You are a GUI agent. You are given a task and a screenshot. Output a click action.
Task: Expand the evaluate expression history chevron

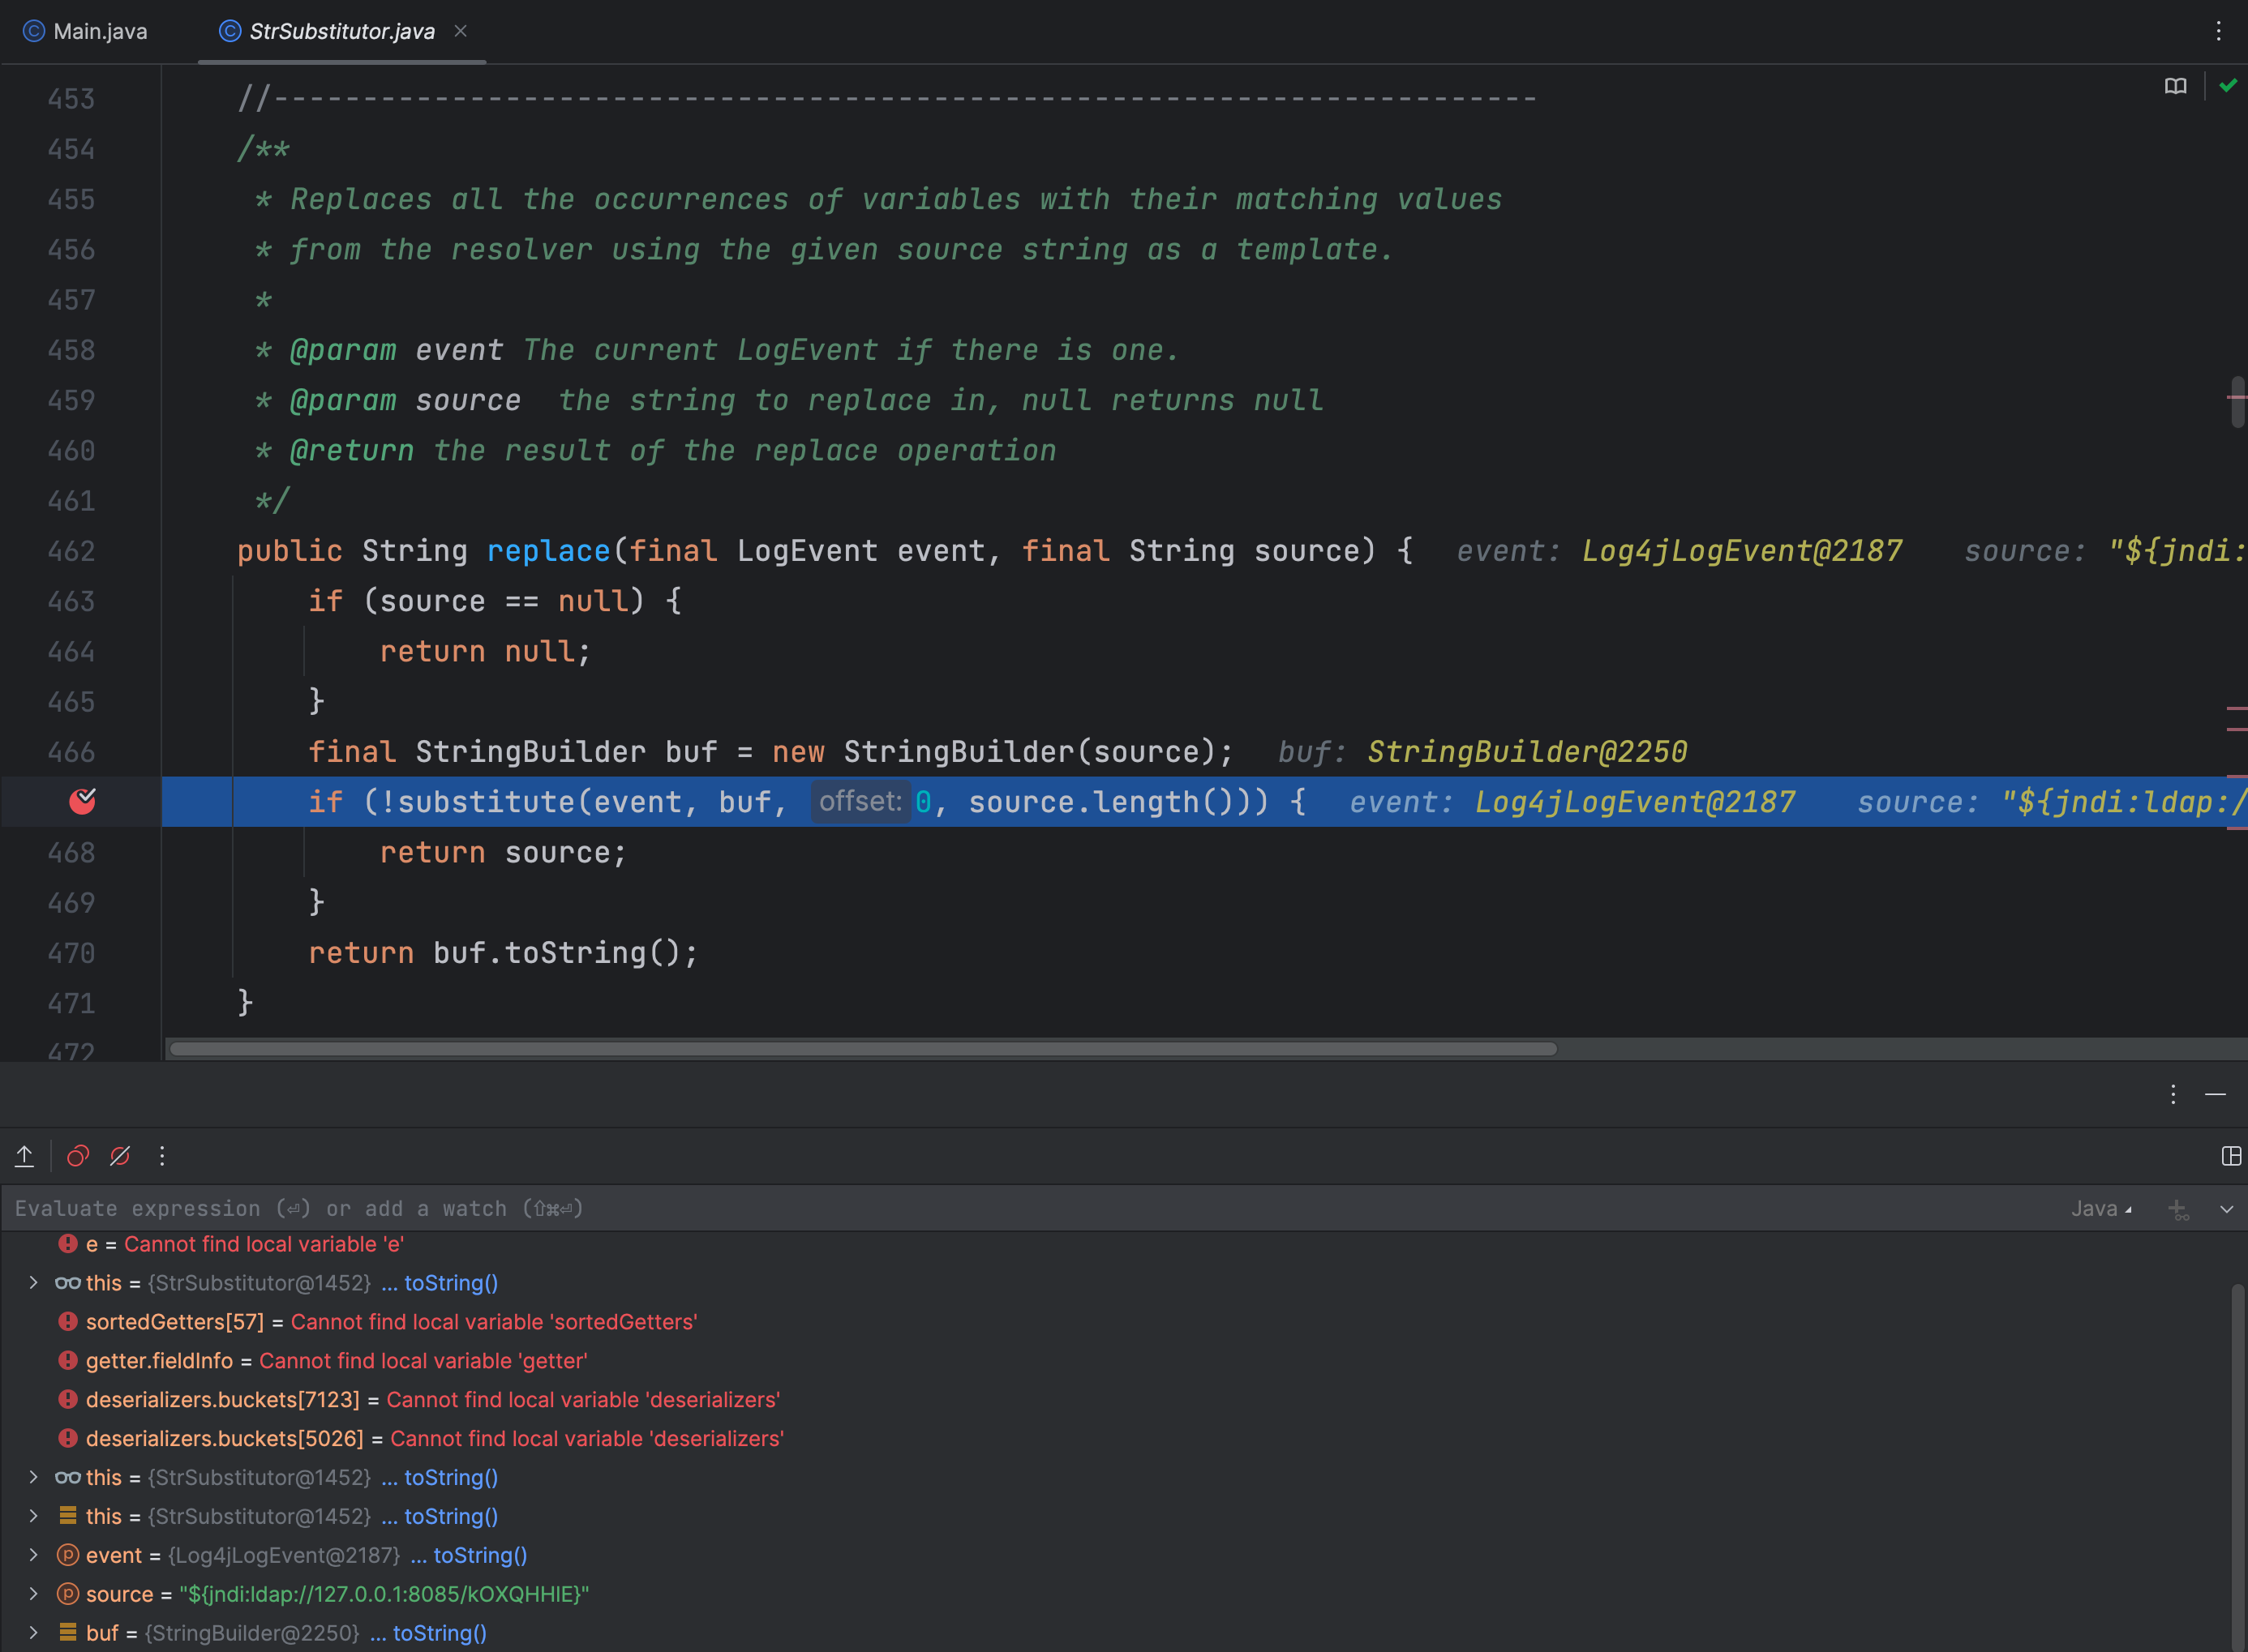tap(2226, 1209)
